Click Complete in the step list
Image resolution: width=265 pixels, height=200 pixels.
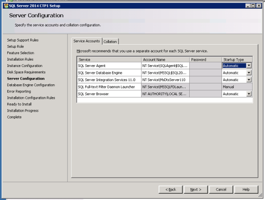click(x=14, y=117)
